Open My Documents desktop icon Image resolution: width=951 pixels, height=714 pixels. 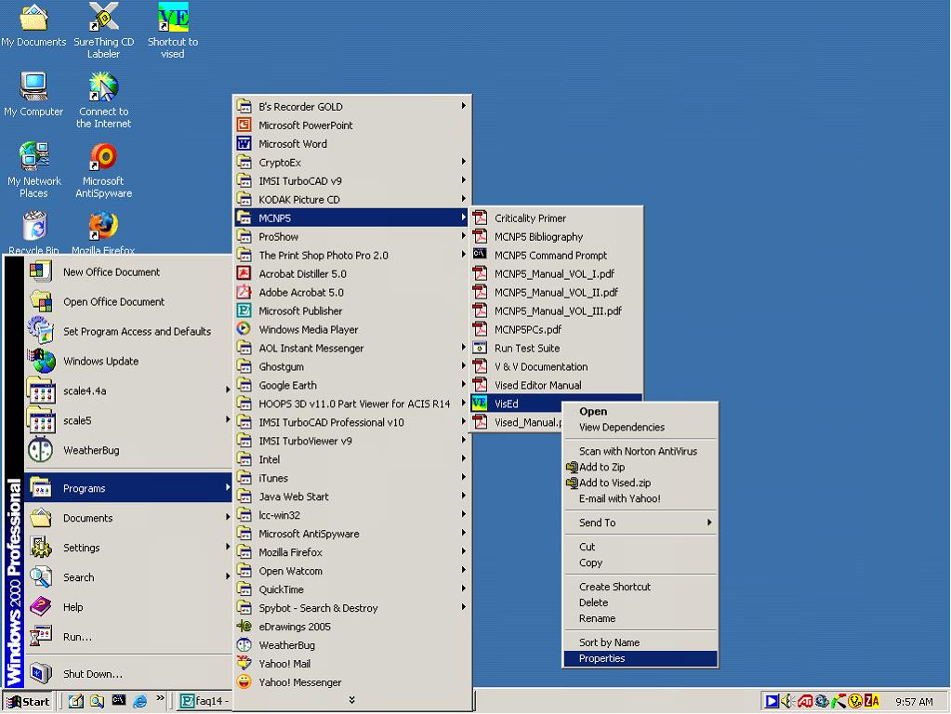pos(33,26)
